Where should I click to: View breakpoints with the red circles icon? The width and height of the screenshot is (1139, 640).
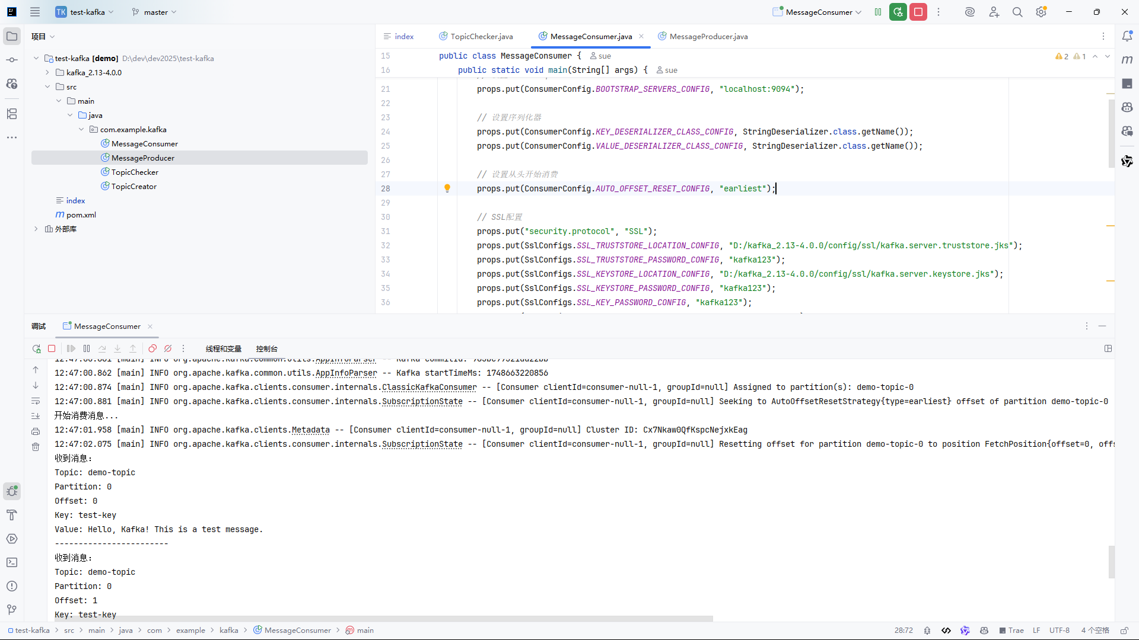coord(152,348)
